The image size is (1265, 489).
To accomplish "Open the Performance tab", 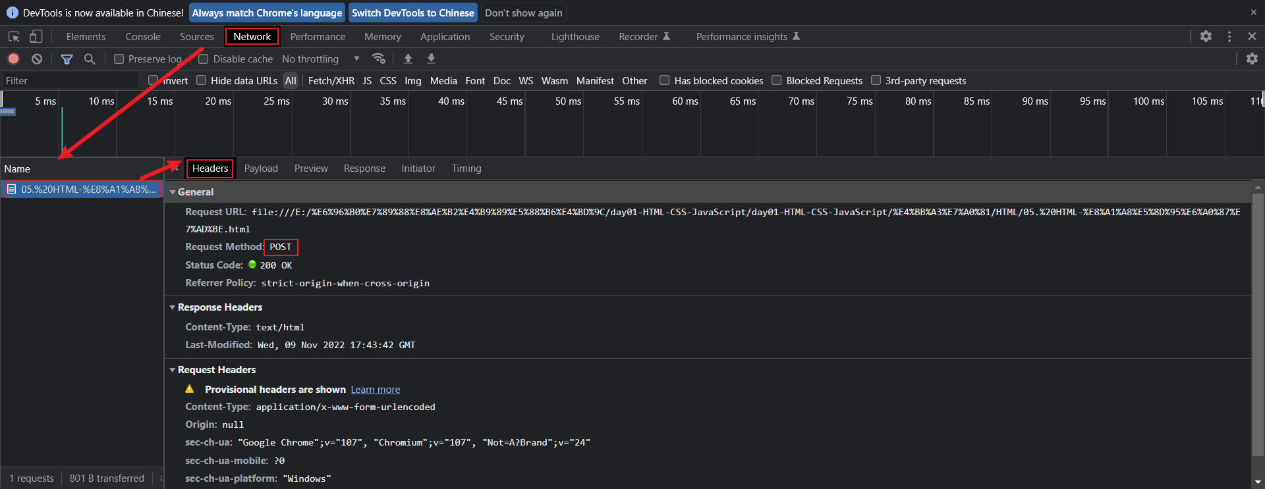I will (318, 37).
